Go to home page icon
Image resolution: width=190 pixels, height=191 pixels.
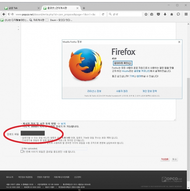[x=172, y=14]
